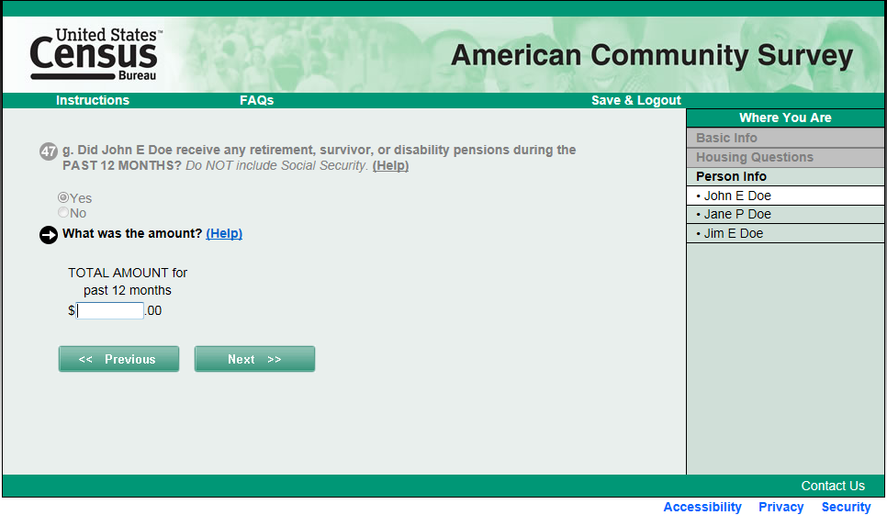Open Housing Questions section in sidebar
887x515 pixels.
tap(785, 157)
